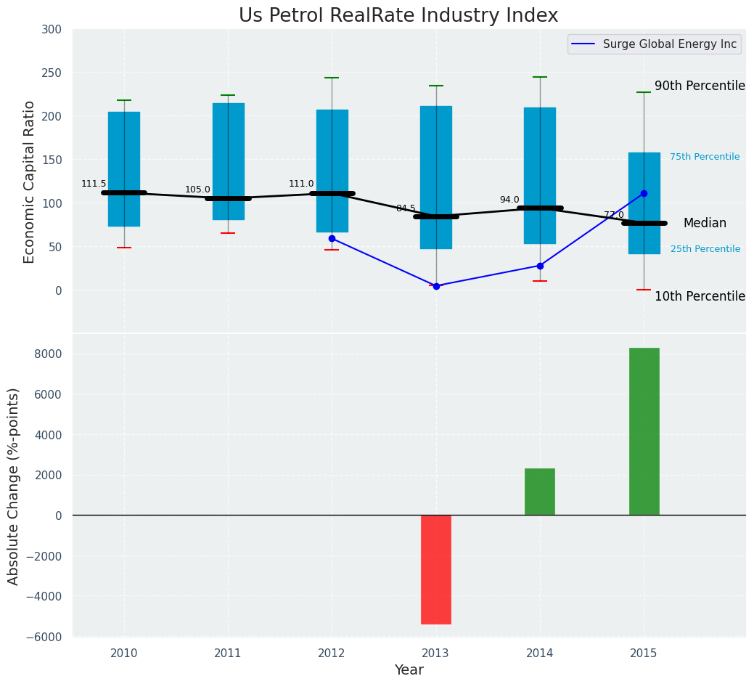The height and width of the screenshot is (684, 754).
Task: Click the 10th Percentile label
Action: (x=699, y=296)
